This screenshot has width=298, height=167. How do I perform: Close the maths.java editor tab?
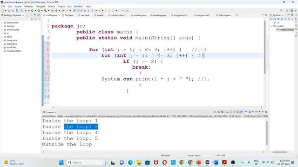click(x=59, y=15)
